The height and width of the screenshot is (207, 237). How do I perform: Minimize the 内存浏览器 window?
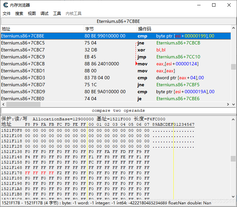pyautogui.click(x=199, y=5)
